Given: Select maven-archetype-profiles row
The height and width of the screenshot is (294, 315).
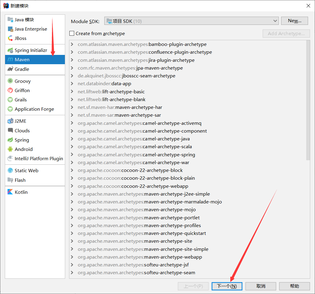Looking at the screenshot, I should tap(188, 225).
